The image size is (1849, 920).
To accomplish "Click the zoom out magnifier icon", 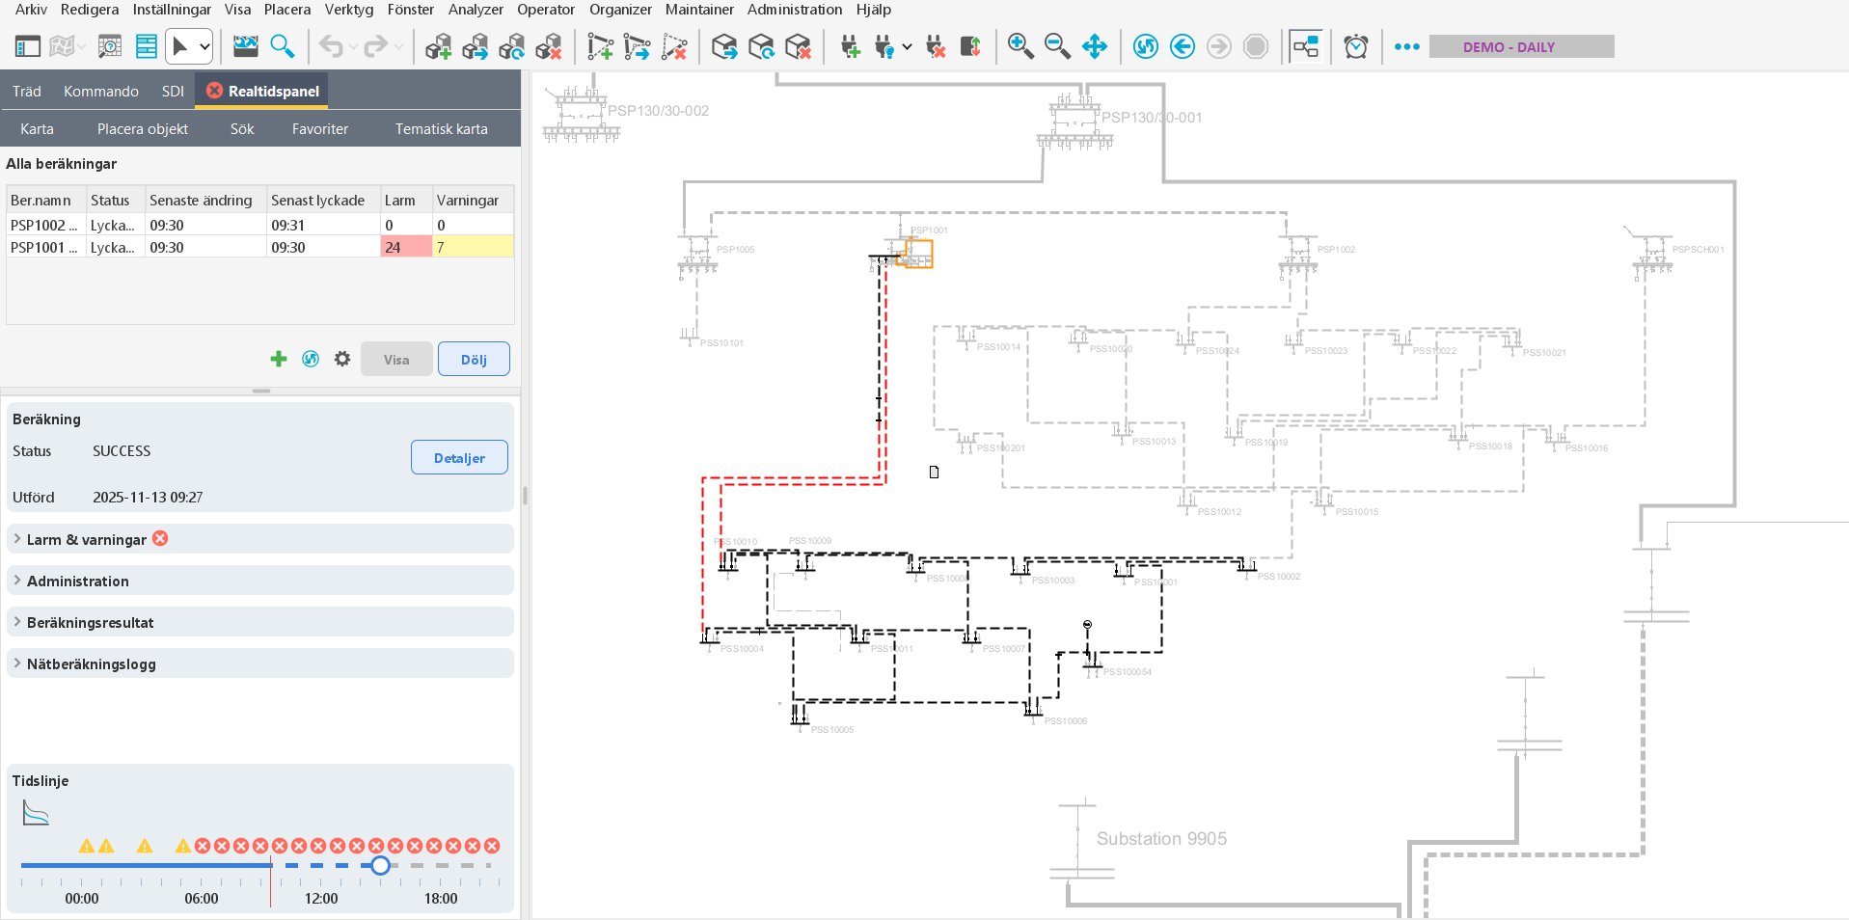I will click(x=1057, y=46).
